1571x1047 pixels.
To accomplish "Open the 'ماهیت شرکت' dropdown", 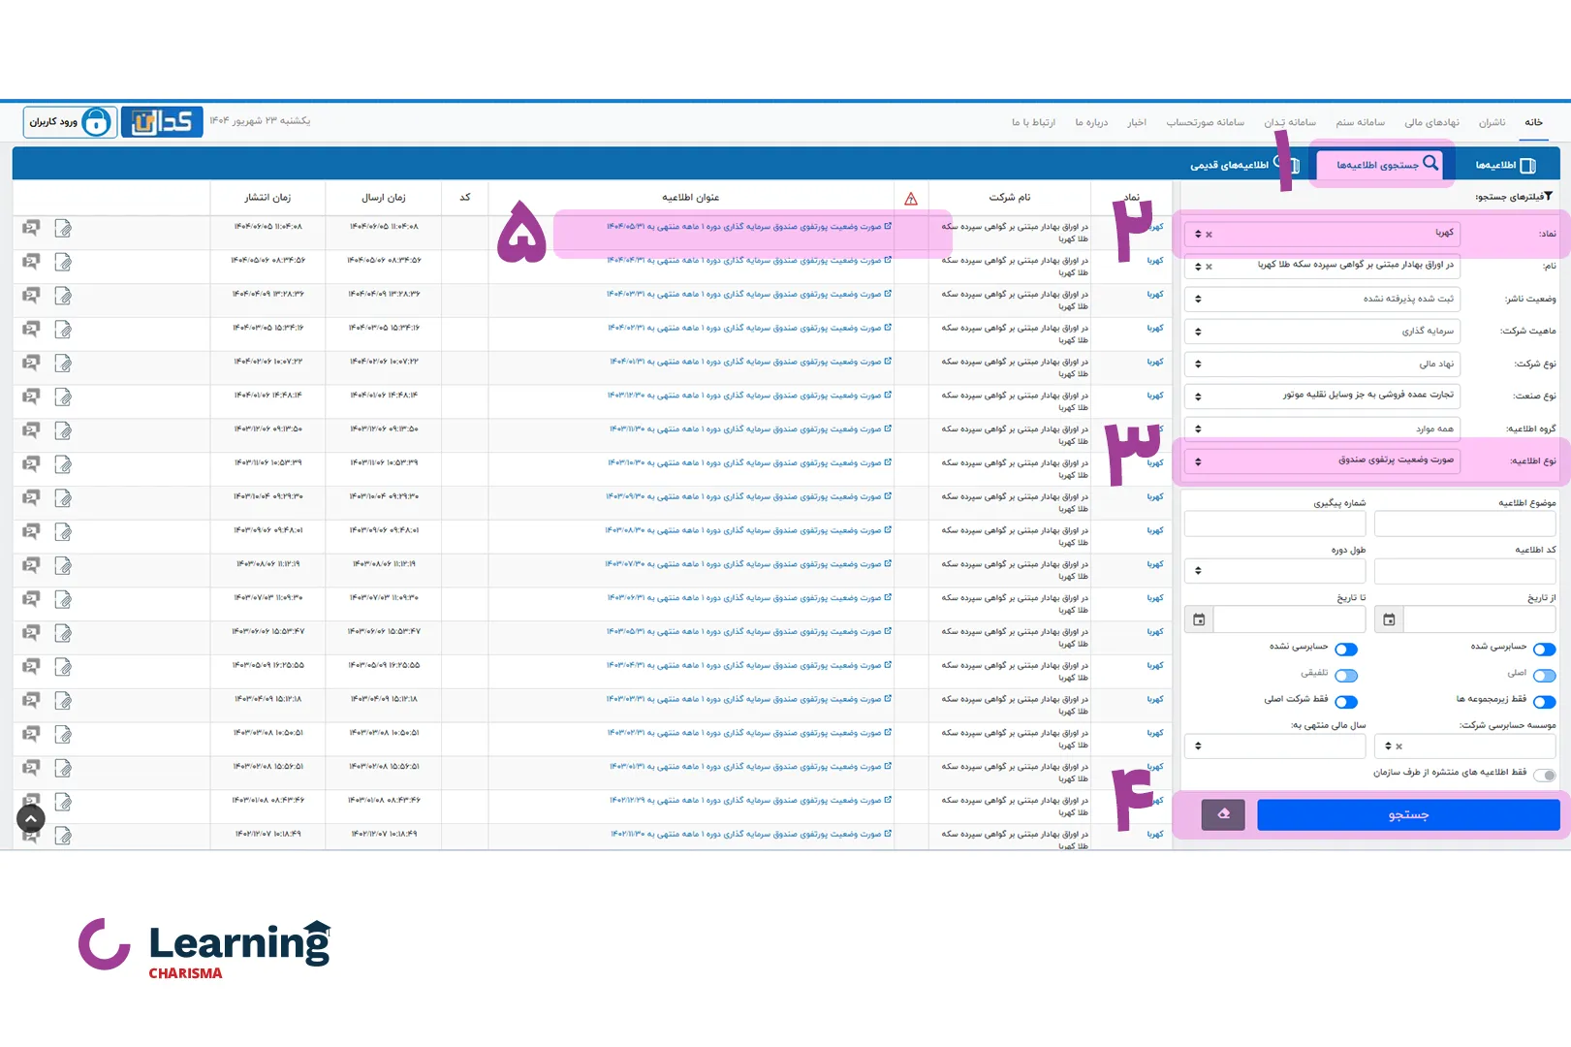I will (x=1323, y=332).
